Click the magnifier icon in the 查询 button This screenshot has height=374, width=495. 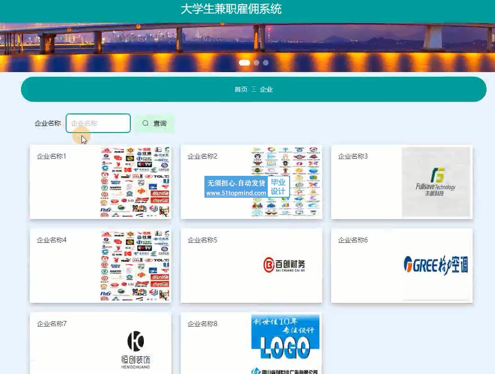[145, 123]
